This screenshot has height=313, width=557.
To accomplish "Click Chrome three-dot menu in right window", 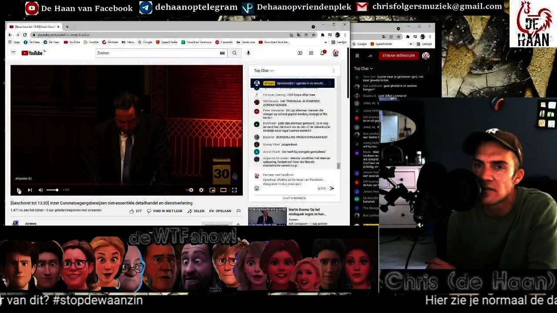I will click(430, 37).
